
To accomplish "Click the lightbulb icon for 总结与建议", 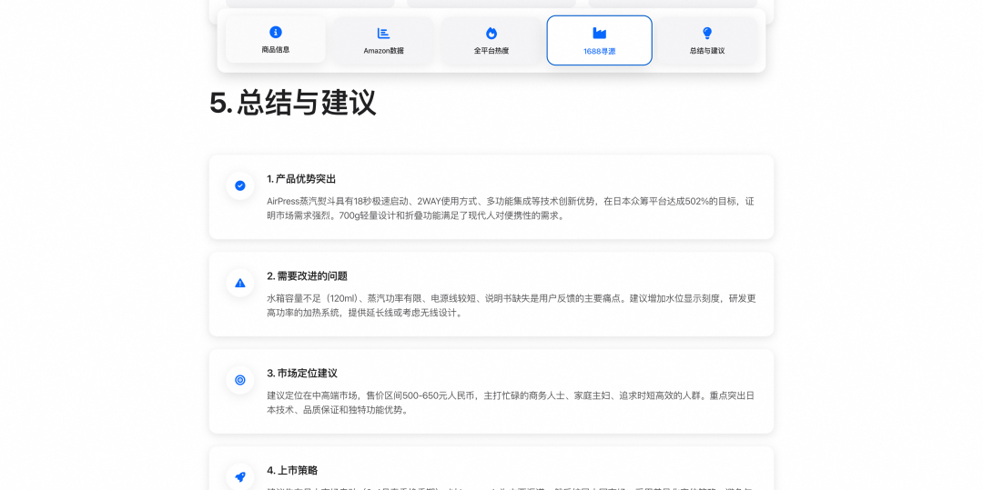I will tap(707, 33).
